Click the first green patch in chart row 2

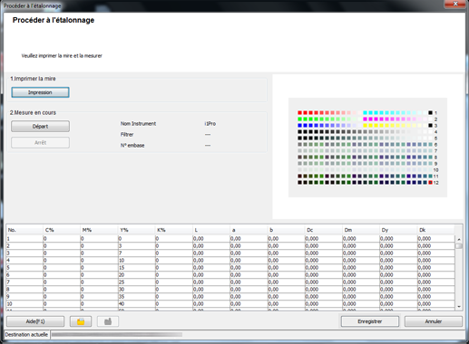coord(299,119)
